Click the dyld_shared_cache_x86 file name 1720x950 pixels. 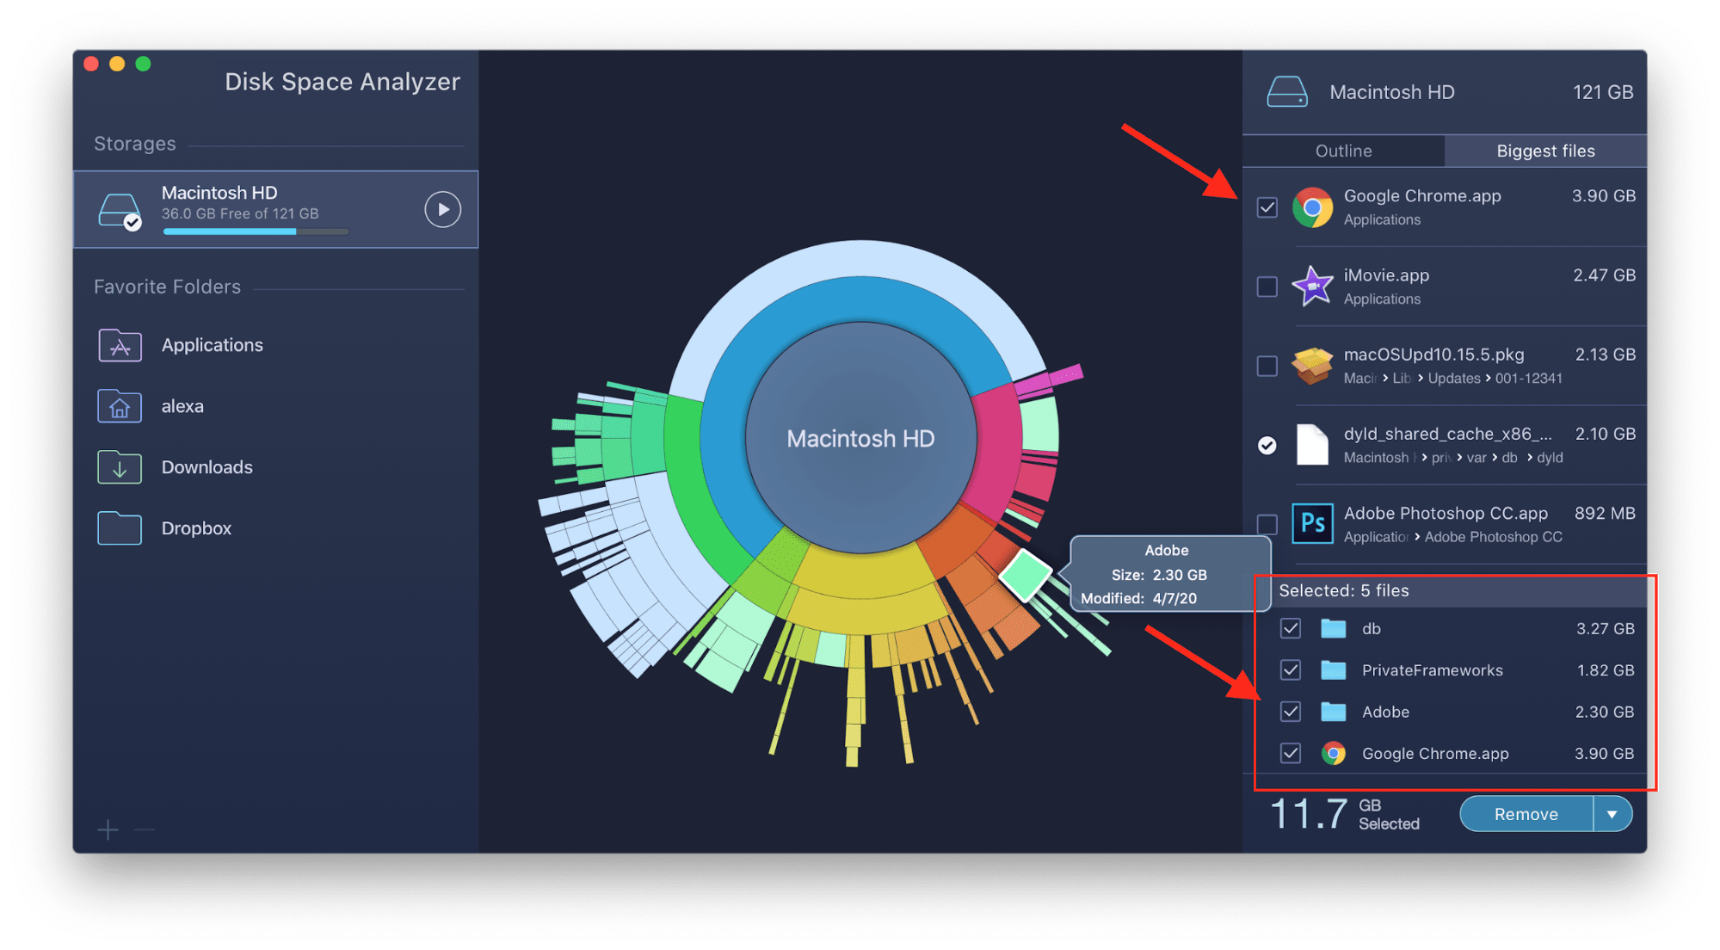[1448, 434]
